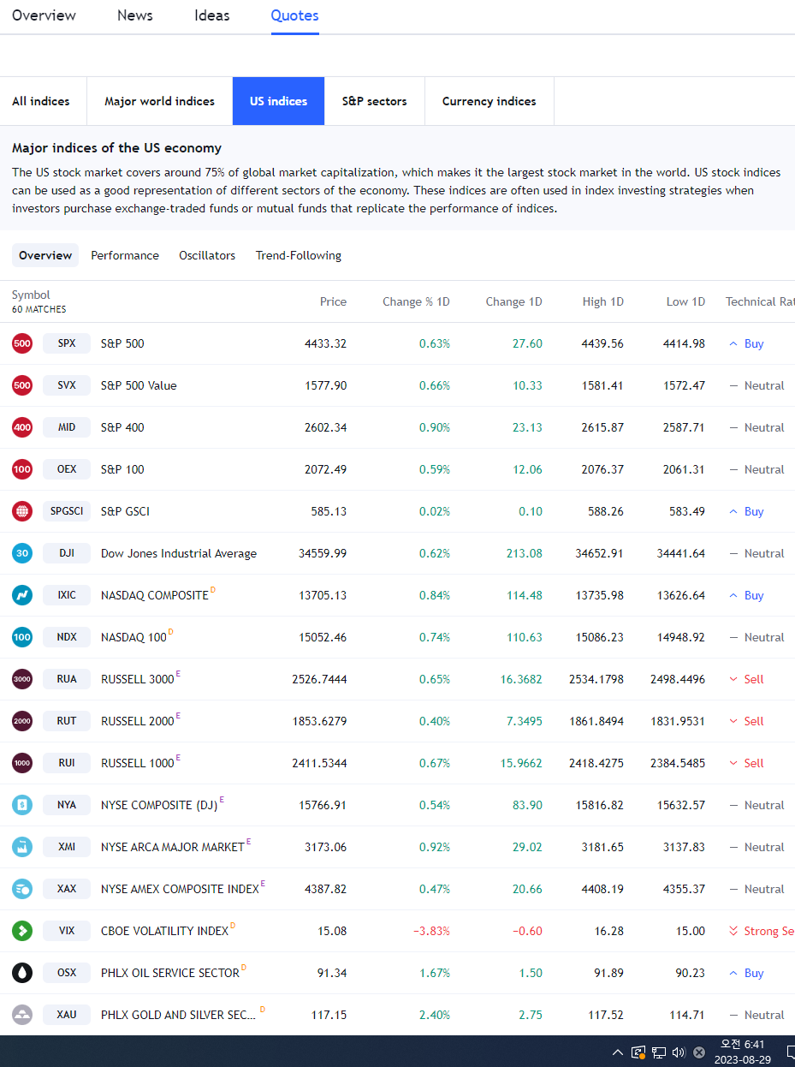Click the CBOE Volatility Index green icon
This screenshot has width=795, height=1067.
click(x=22, y=931)
